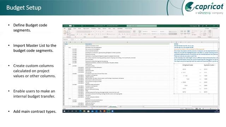Click the Save icon in Excel title bar
The width and height of the screenshot is (226, 127).
(x=74, y=26)
